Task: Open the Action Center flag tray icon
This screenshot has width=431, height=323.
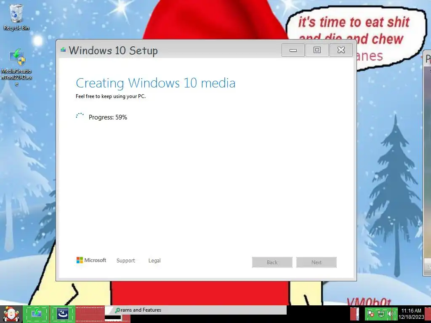Action: click(x=371, y=314)
